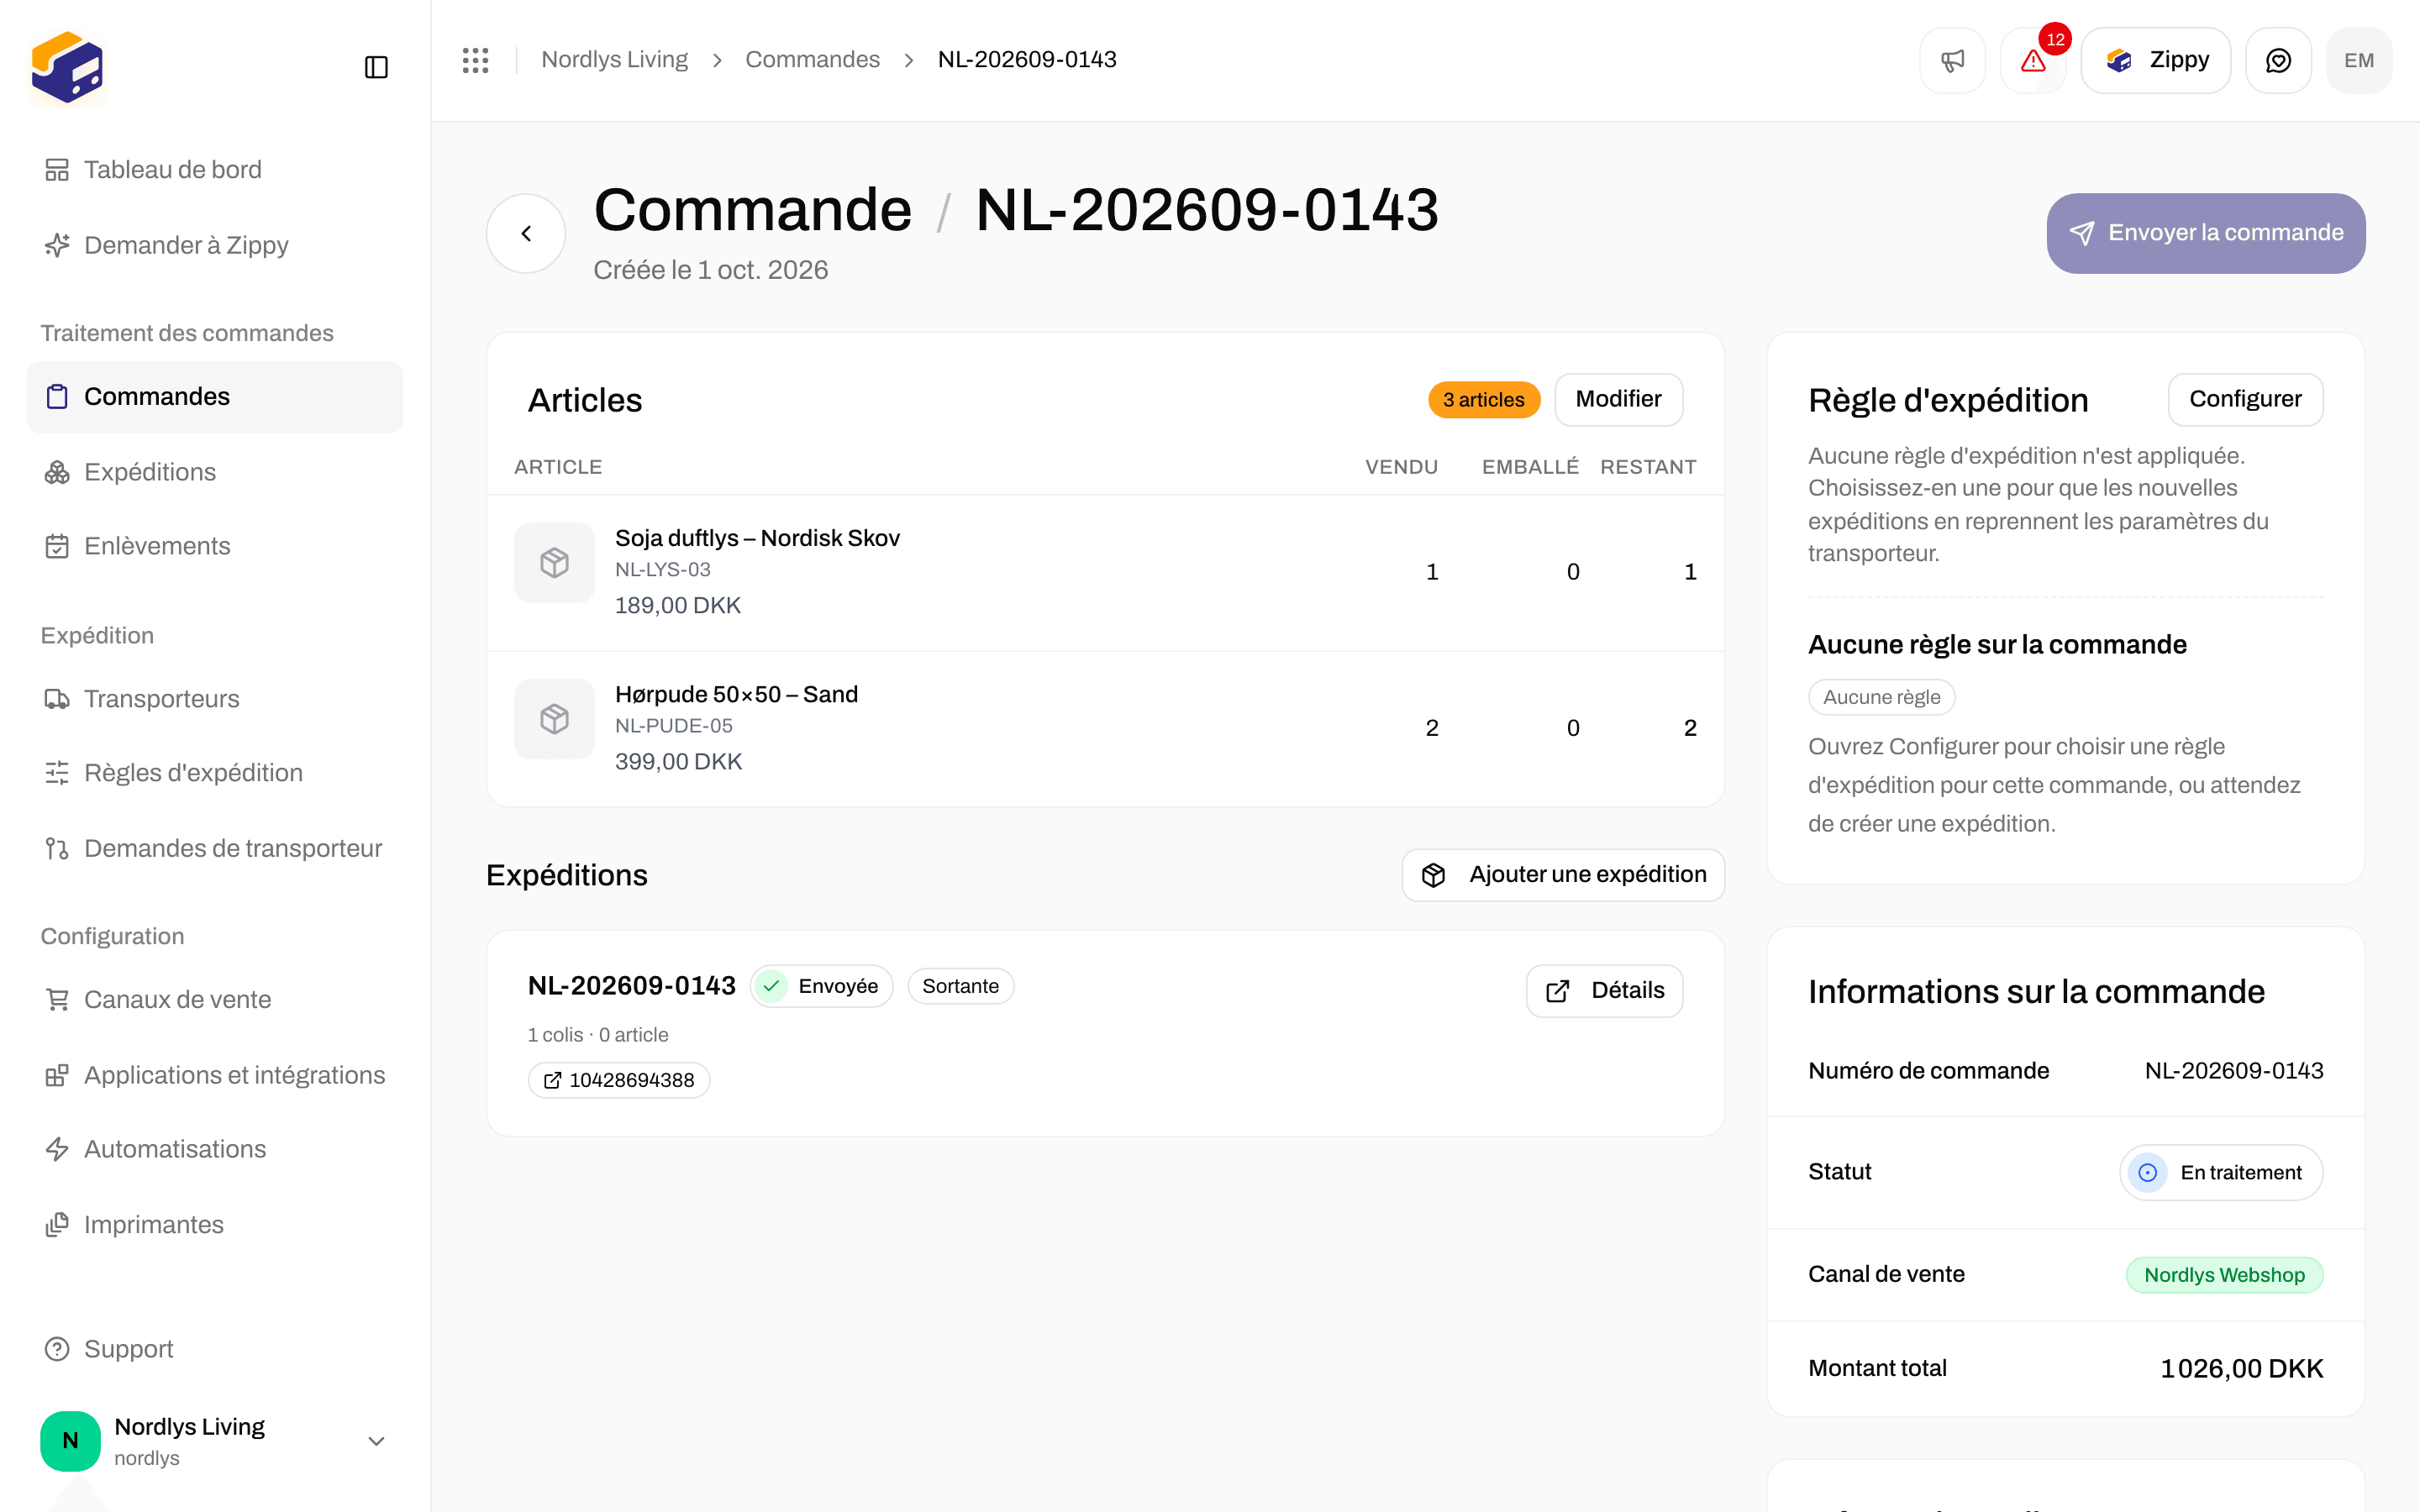The width and height of the screenshot is (2420, 1512).
Task: Click the calendar icon by Enlèvements
Action: tap(57, 546)
